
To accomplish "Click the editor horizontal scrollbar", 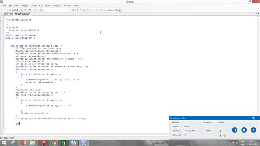I will [85, 134].
